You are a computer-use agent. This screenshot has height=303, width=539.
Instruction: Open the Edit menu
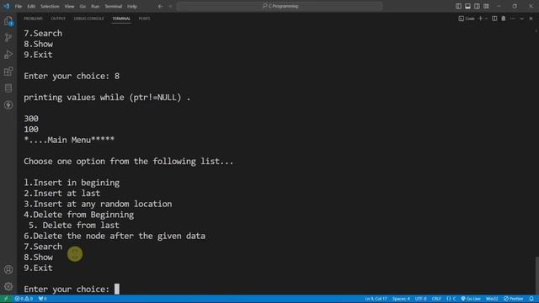click(31, 6)
